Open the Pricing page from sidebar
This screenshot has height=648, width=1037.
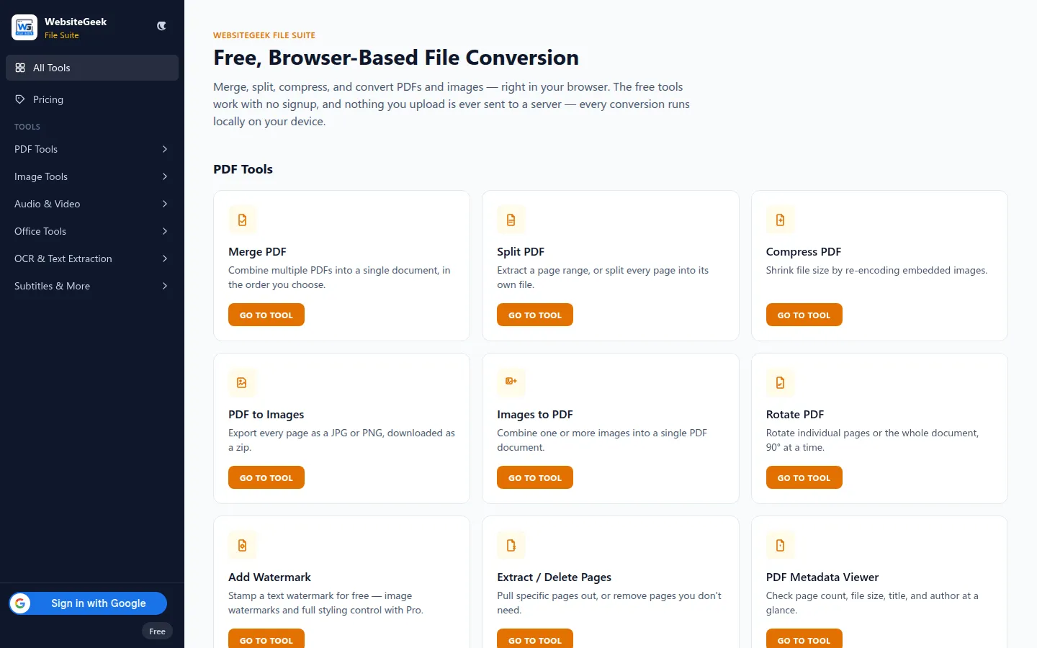pyautogui.click(x=92, y=99)
